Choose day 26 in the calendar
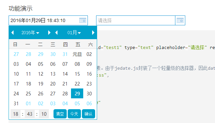 [x=41, y=93]
